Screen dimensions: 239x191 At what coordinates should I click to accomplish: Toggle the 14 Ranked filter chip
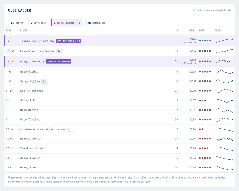coord(17,23)
